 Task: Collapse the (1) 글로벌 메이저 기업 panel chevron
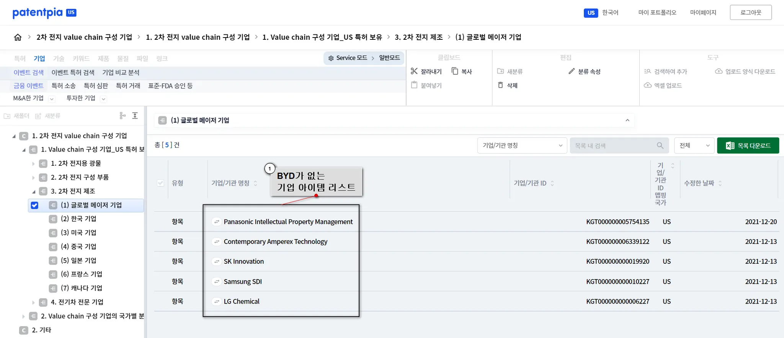[x=627, y=120]
